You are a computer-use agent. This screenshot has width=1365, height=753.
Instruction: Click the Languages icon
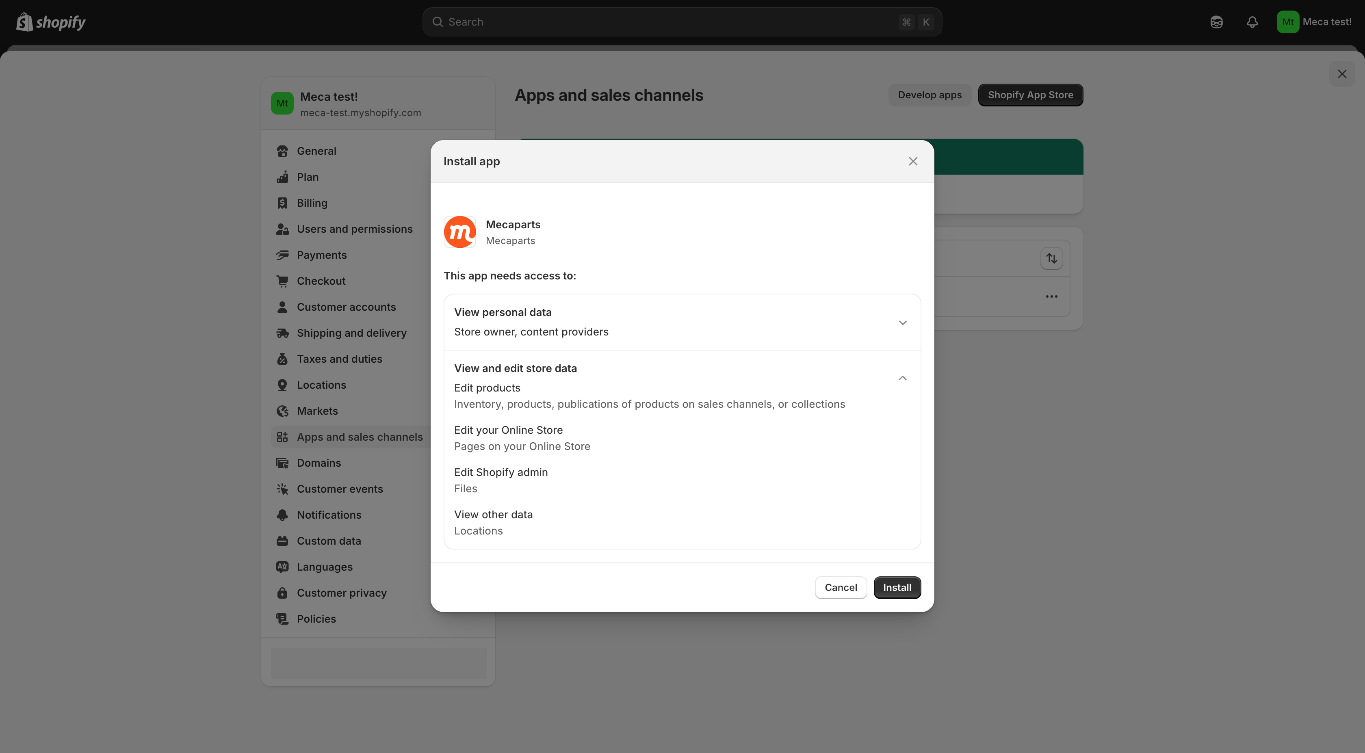click(282, 567)
